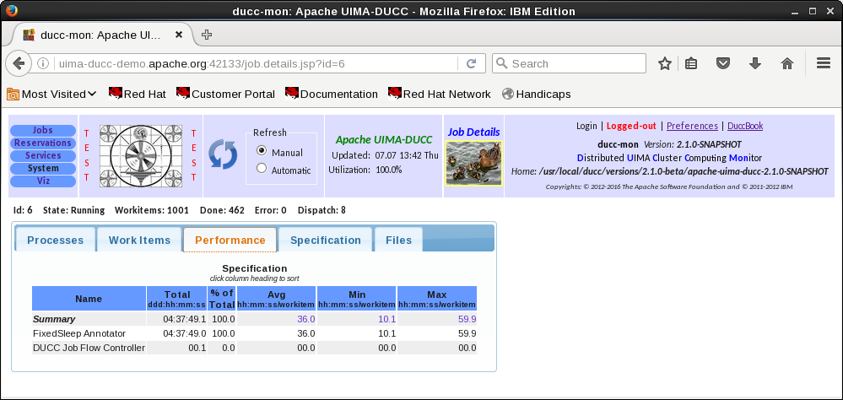The height and width of the screenshot is (400, 843).
Task: Expand the Most Visited bookmarks dropdown
Action: coord(52,94)
